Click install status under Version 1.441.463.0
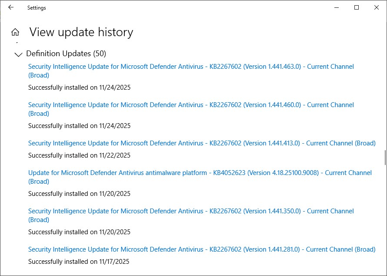Screen dimensions: 387x276 [79, 88]
